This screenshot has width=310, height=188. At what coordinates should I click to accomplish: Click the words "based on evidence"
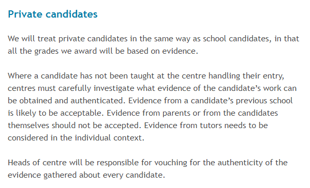(x=161, y=51)
